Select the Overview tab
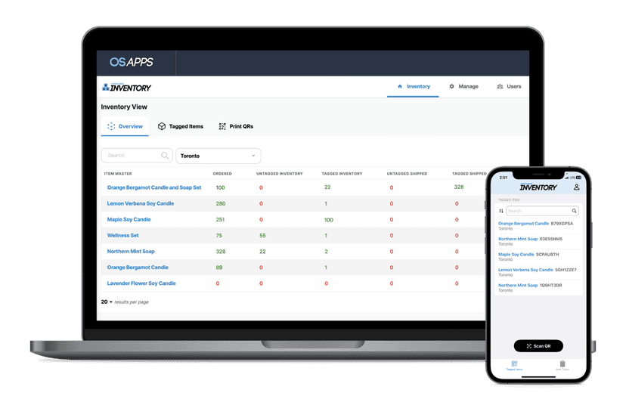The height and width of the screenshot is (396, 626). [125, 126]
